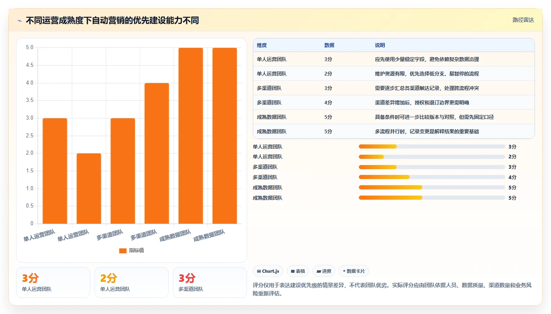Click the last progress bar labeled 成熟数据团队

tap(432, 198)
